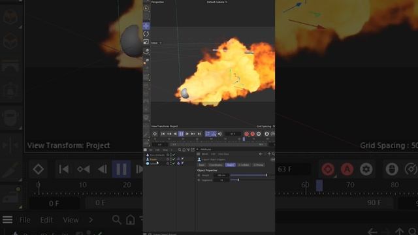Click the search icon in center Object Manager
This screenshot has width=418, height=235.
click(180, 149)
